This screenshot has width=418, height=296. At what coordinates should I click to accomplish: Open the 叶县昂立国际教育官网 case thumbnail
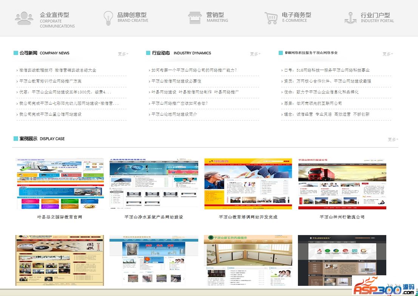point(60,184)
